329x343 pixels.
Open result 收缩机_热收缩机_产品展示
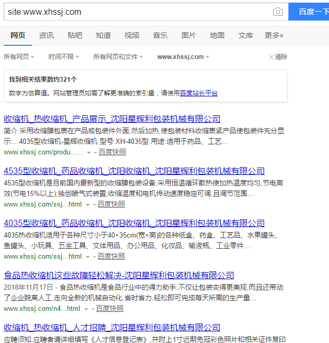(x=112, y=119)
